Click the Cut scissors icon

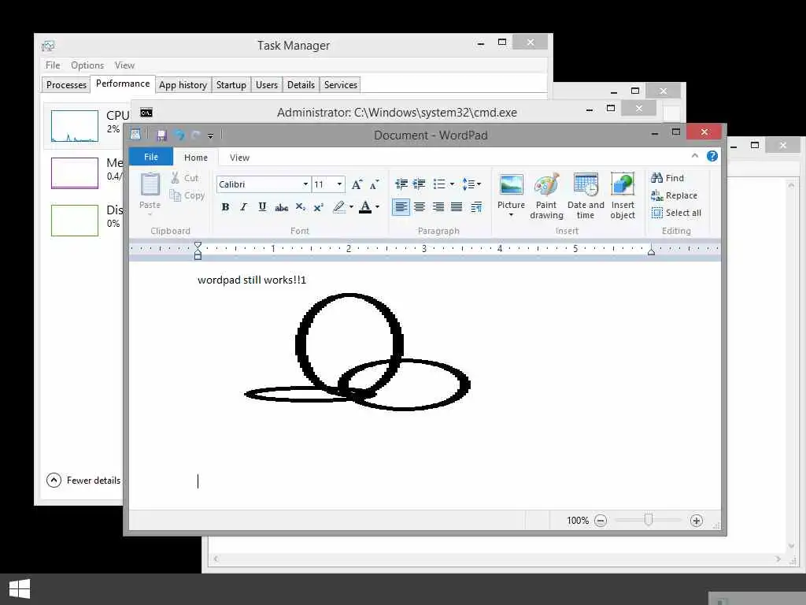[176, 177]
